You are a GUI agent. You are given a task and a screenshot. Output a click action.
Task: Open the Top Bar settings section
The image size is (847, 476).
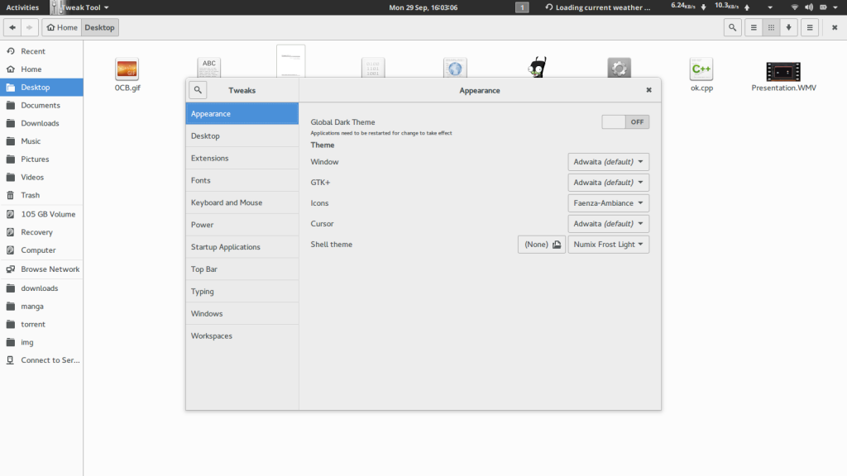click(x=204, y=269)
